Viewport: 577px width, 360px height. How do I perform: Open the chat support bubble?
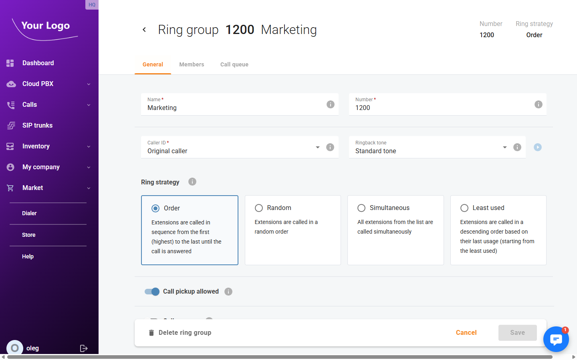556,339
